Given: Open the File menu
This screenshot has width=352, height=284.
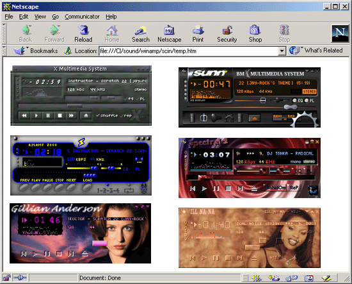Looking at the screenshot, I should click(x=9, y=17).
